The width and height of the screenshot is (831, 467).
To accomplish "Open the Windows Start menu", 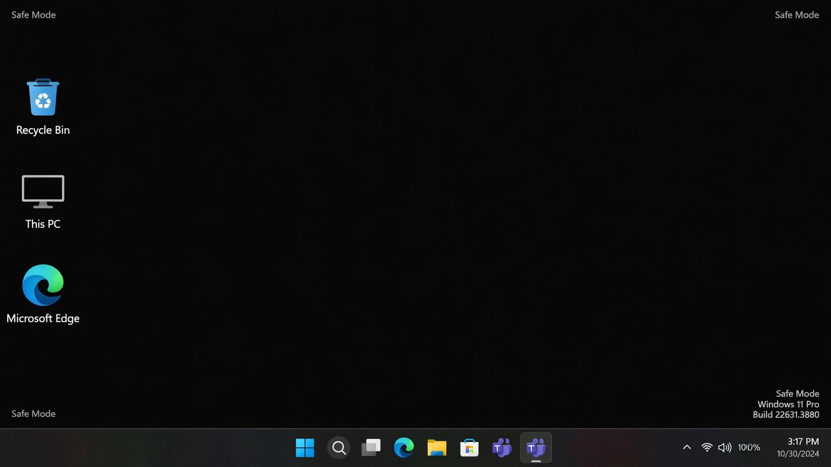I will (305, 447).
